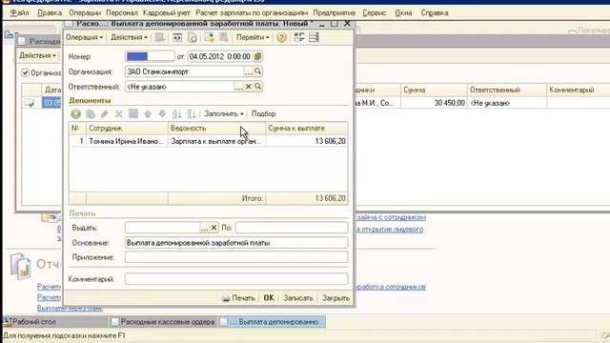Image resolution: width=610 pixels, height=343 pixels.
Task: Select the 13 606,20 cell in row 1
Action: pos(307,141)
